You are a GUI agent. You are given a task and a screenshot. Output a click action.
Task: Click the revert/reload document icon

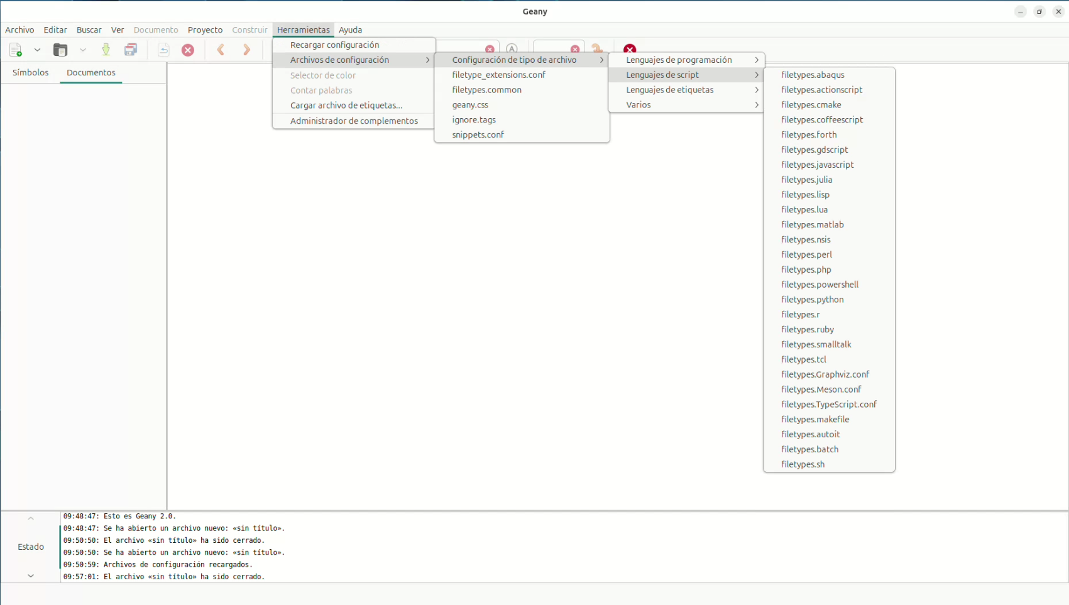click(x=163, y=50)
